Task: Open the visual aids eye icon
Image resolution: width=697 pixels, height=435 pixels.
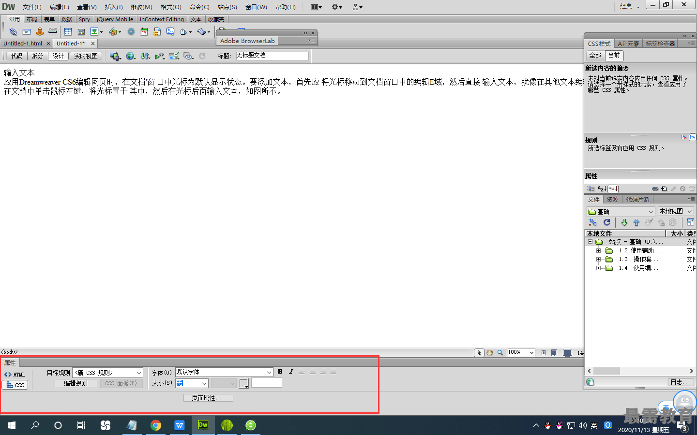Action: 188,56
